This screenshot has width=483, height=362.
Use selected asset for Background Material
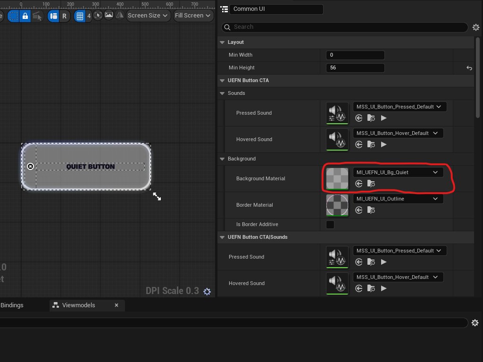click(358, 184)
